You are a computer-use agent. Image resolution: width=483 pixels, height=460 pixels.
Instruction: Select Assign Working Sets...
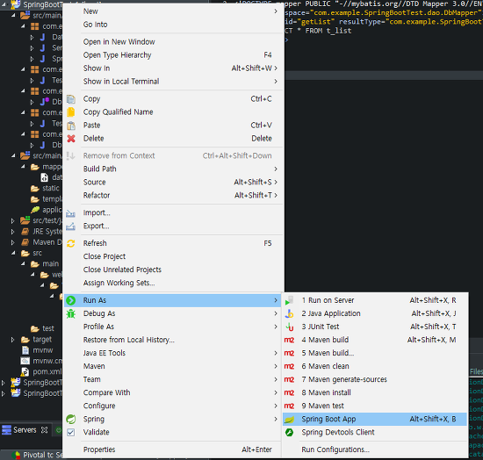pos(172,283)
